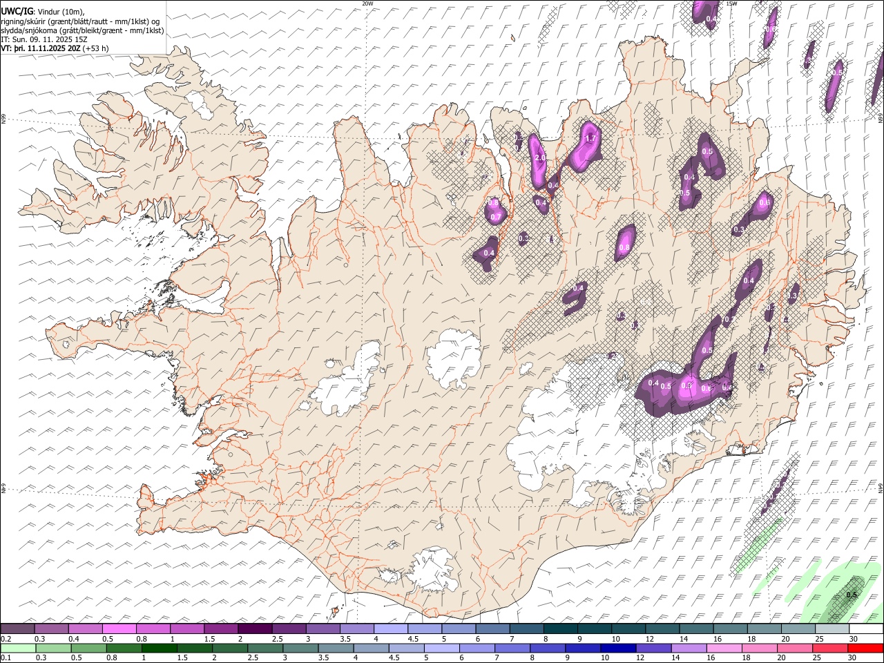Click the VT: þri. 11.11.2025 20Z line
This screenshot has width=884, height=663.
(x=55, y=48)
